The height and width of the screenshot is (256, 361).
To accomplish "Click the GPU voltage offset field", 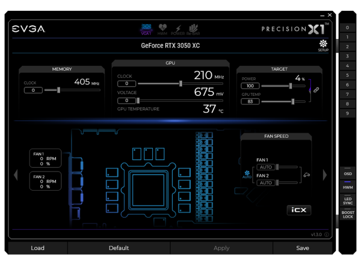I will [126, 101].
